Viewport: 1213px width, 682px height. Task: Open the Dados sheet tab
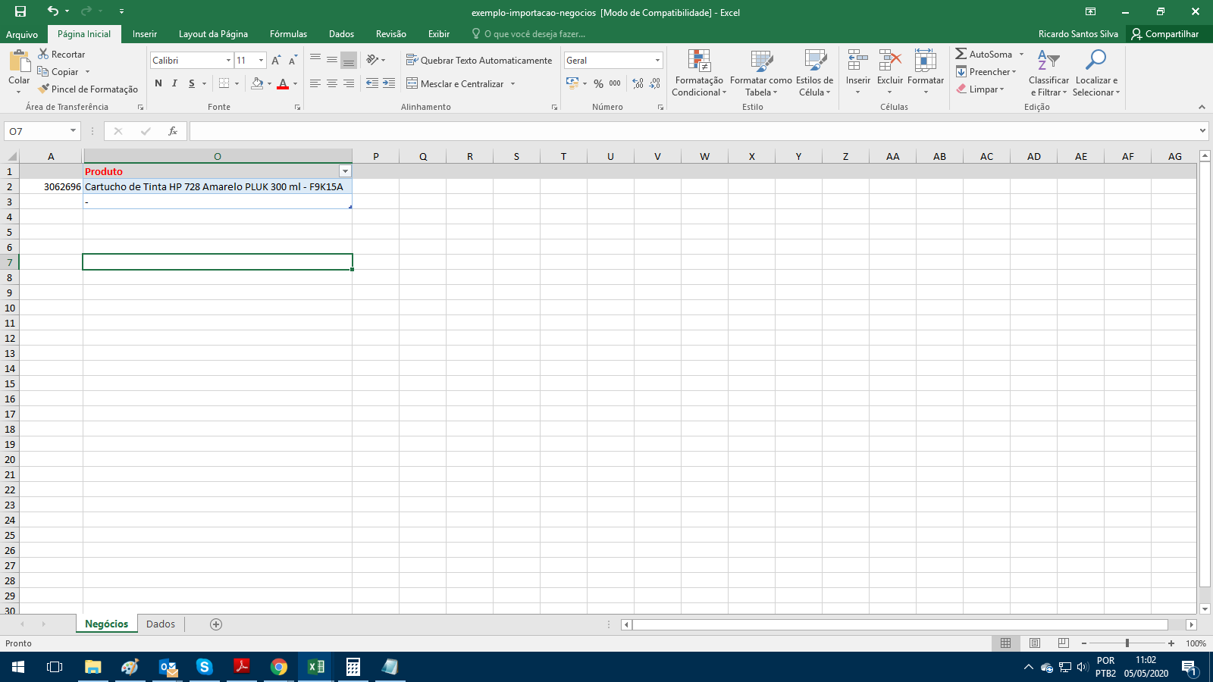(x=161, y=624)
